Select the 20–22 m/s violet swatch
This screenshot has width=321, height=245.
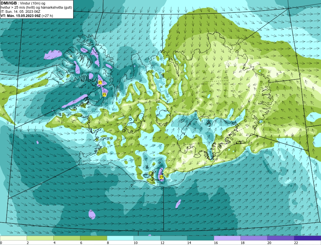281,238
